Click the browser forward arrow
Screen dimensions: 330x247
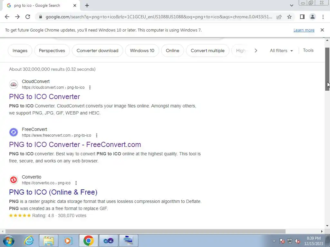(17, 17)
